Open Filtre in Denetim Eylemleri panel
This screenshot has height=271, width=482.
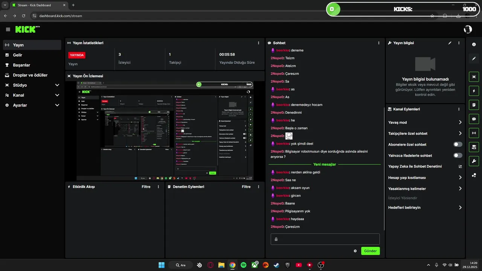(x=246, y=187)
